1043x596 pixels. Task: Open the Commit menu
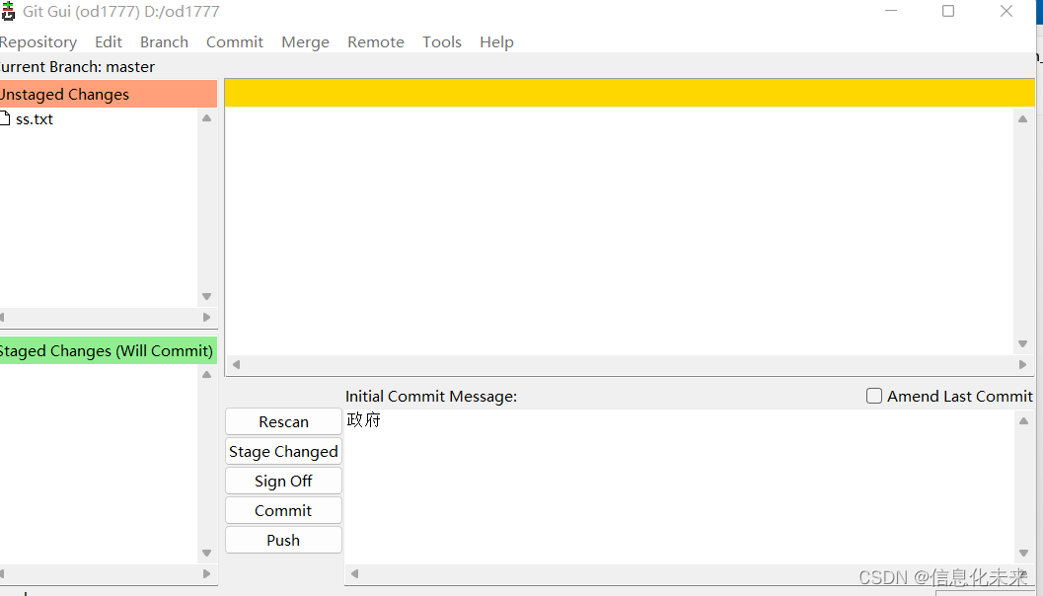tap(235, 41)
